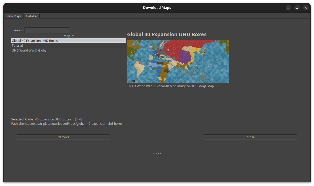Select Global 40 Expansion UHD Boxes
The image size is (314, 186).
35,40
